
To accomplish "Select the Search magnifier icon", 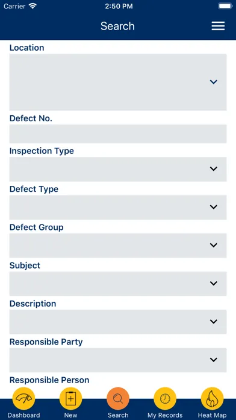I will click(x=118, y=398).
